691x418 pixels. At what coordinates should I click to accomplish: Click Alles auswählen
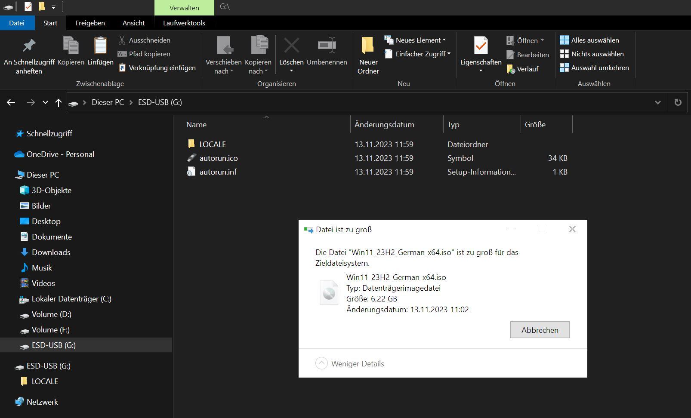pos(589,40)
